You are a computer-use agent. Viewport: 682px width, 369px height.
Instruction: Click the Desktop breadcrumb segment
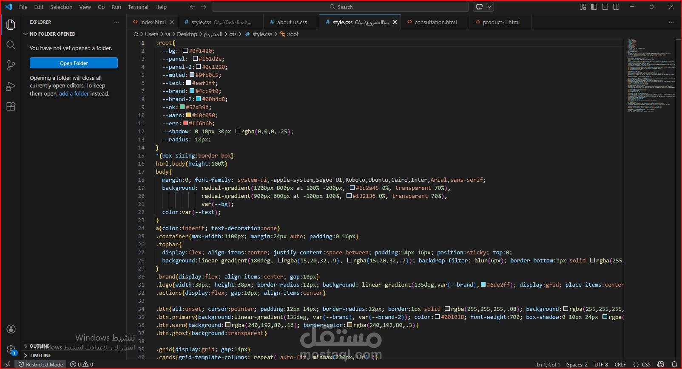tap(187, 34)
